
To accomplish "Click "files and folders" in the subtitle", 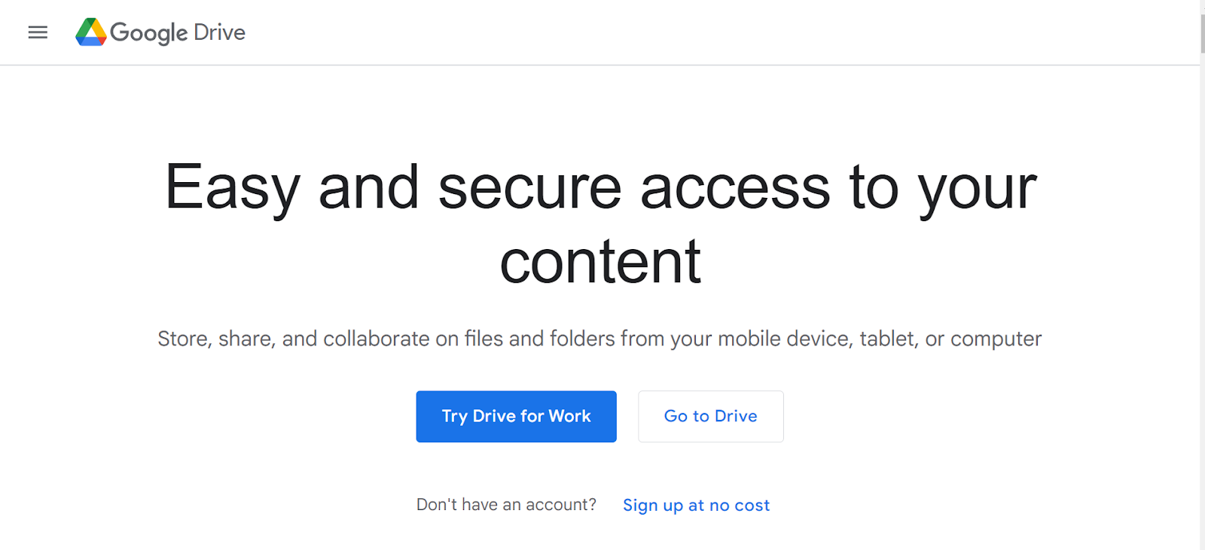I will 539,339.
